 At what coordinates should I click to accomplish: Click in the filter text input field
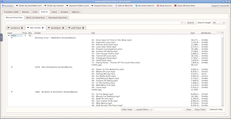tap(168, 109)
